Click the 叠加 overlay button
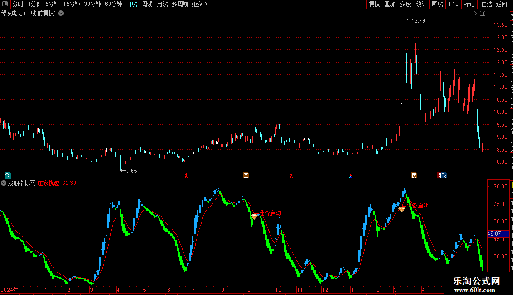Viewport: 513px width, 295px height. (x=390, y=4)
